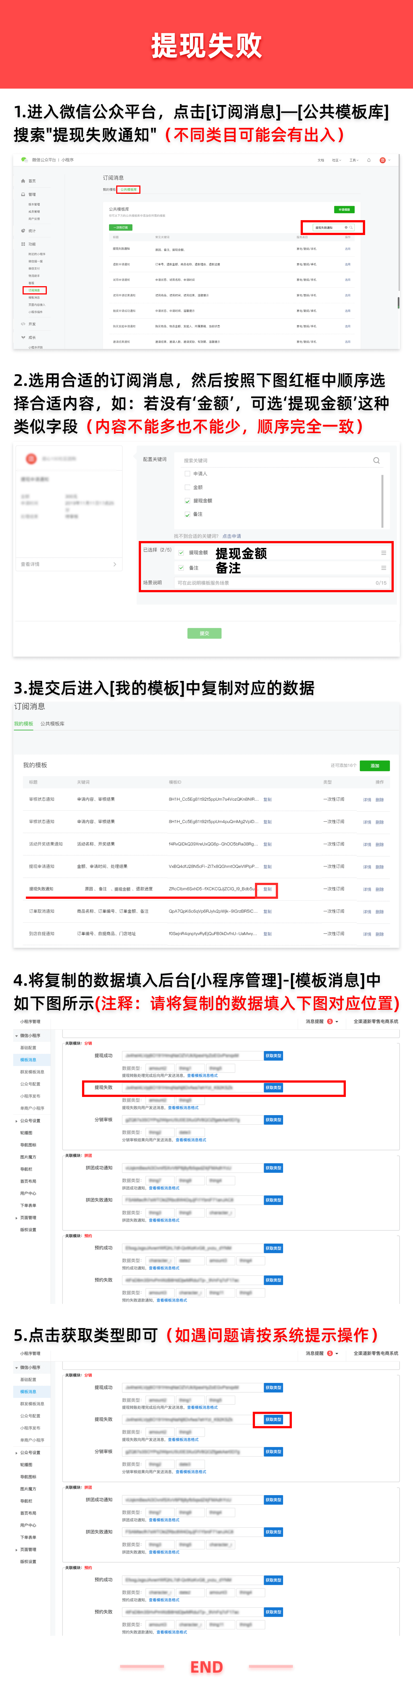The width and height of the screenshot is (413, 1693).
Task: Click the drag handle on 备注 selected row
Action: pyautogui.click(x=384, y=567)
